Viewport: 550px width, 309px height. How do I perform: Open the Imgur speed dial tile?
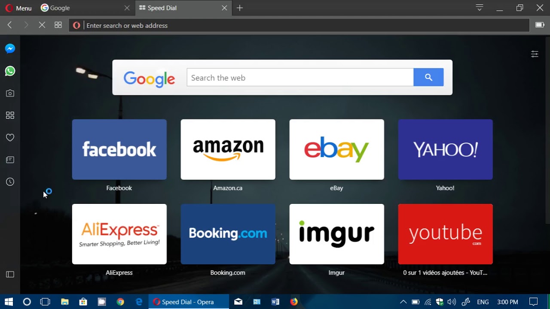(x=336, y=234)
